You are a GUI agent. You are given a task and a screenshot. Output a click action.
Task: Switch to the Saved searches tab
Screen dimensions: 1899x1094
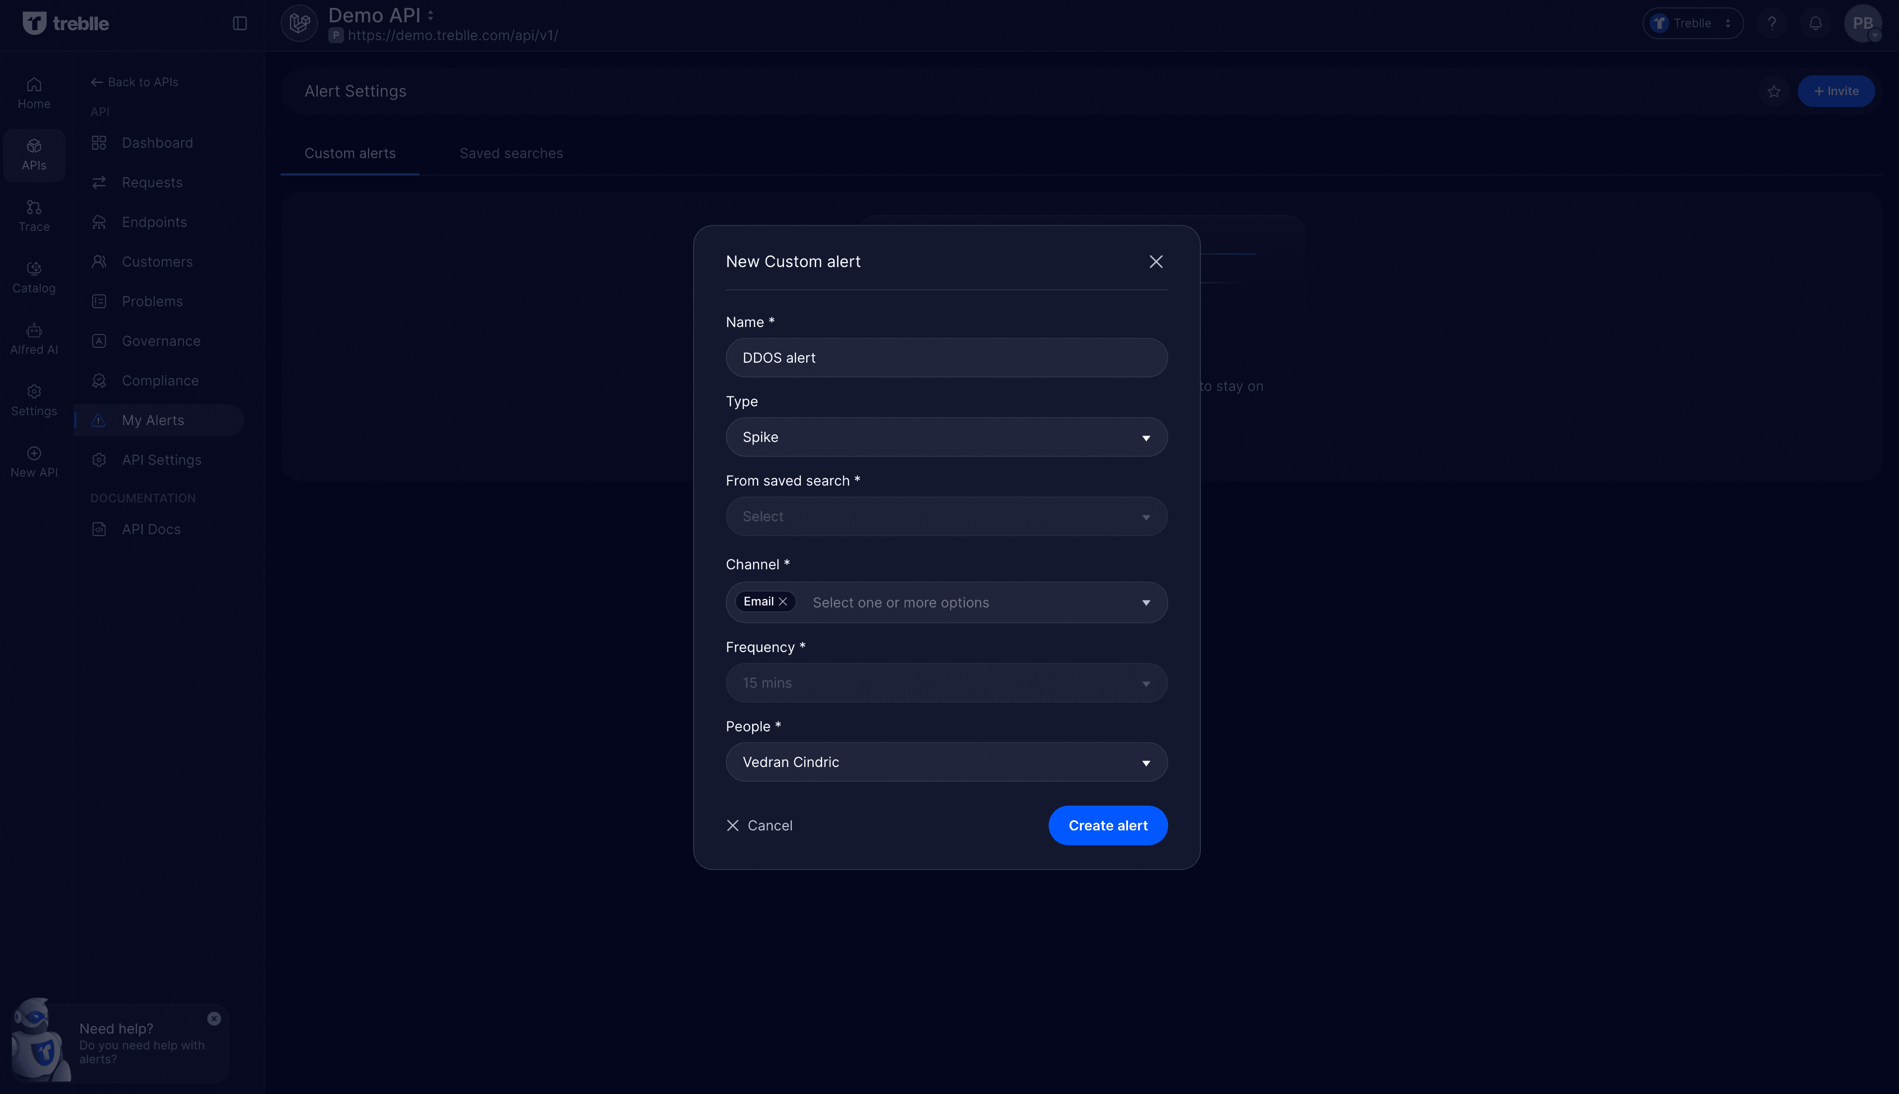[x=511, y=153]
